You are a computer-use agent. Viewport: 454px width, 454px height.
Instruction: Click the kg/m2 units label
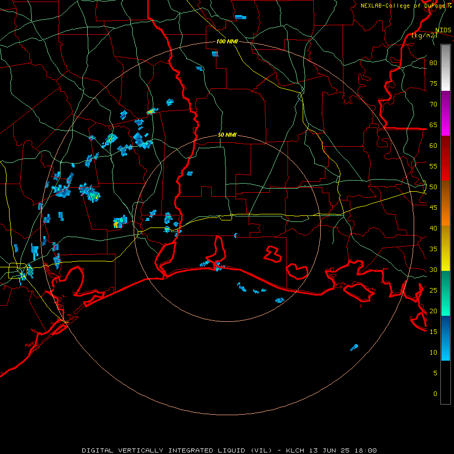(424, 35)
